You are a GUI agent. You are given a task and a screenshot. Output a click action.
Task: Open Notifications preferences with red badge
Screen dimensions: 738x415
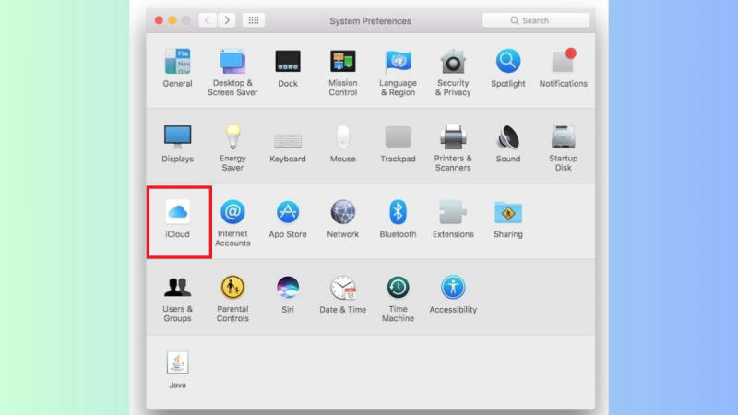[x=563, y=63]
